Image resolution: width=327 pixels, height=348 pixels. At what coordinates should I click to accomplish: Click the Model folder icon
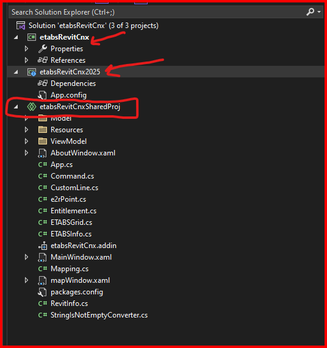coord(43,118)
